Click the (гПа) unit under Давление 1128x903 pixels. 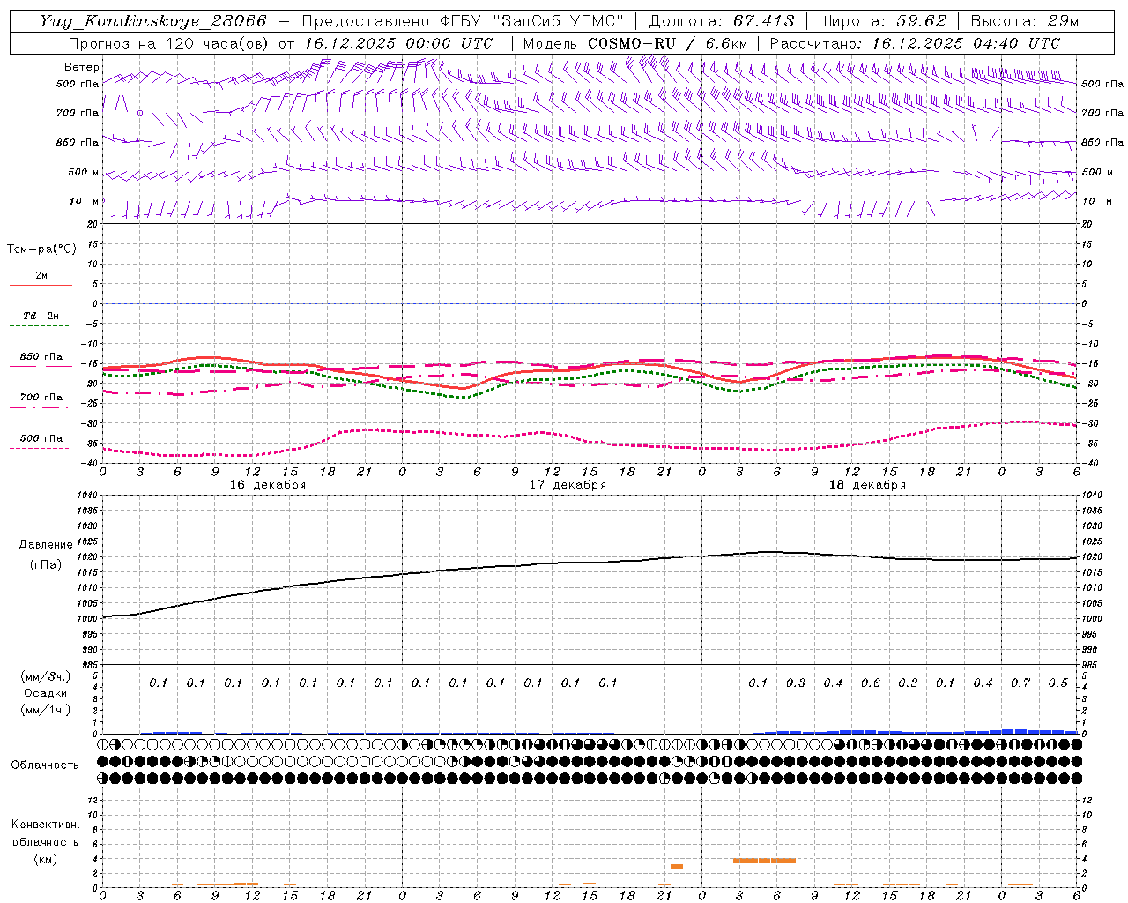pyautogui.click(x=46, y=565)
